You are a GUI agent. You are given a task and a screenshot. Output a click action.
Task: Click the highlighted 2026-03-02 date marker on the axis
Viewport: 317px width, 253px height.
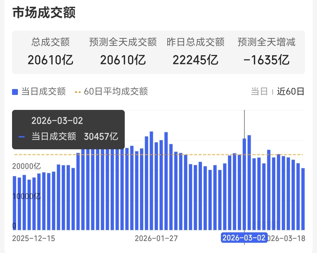click(x=244, y=238)
